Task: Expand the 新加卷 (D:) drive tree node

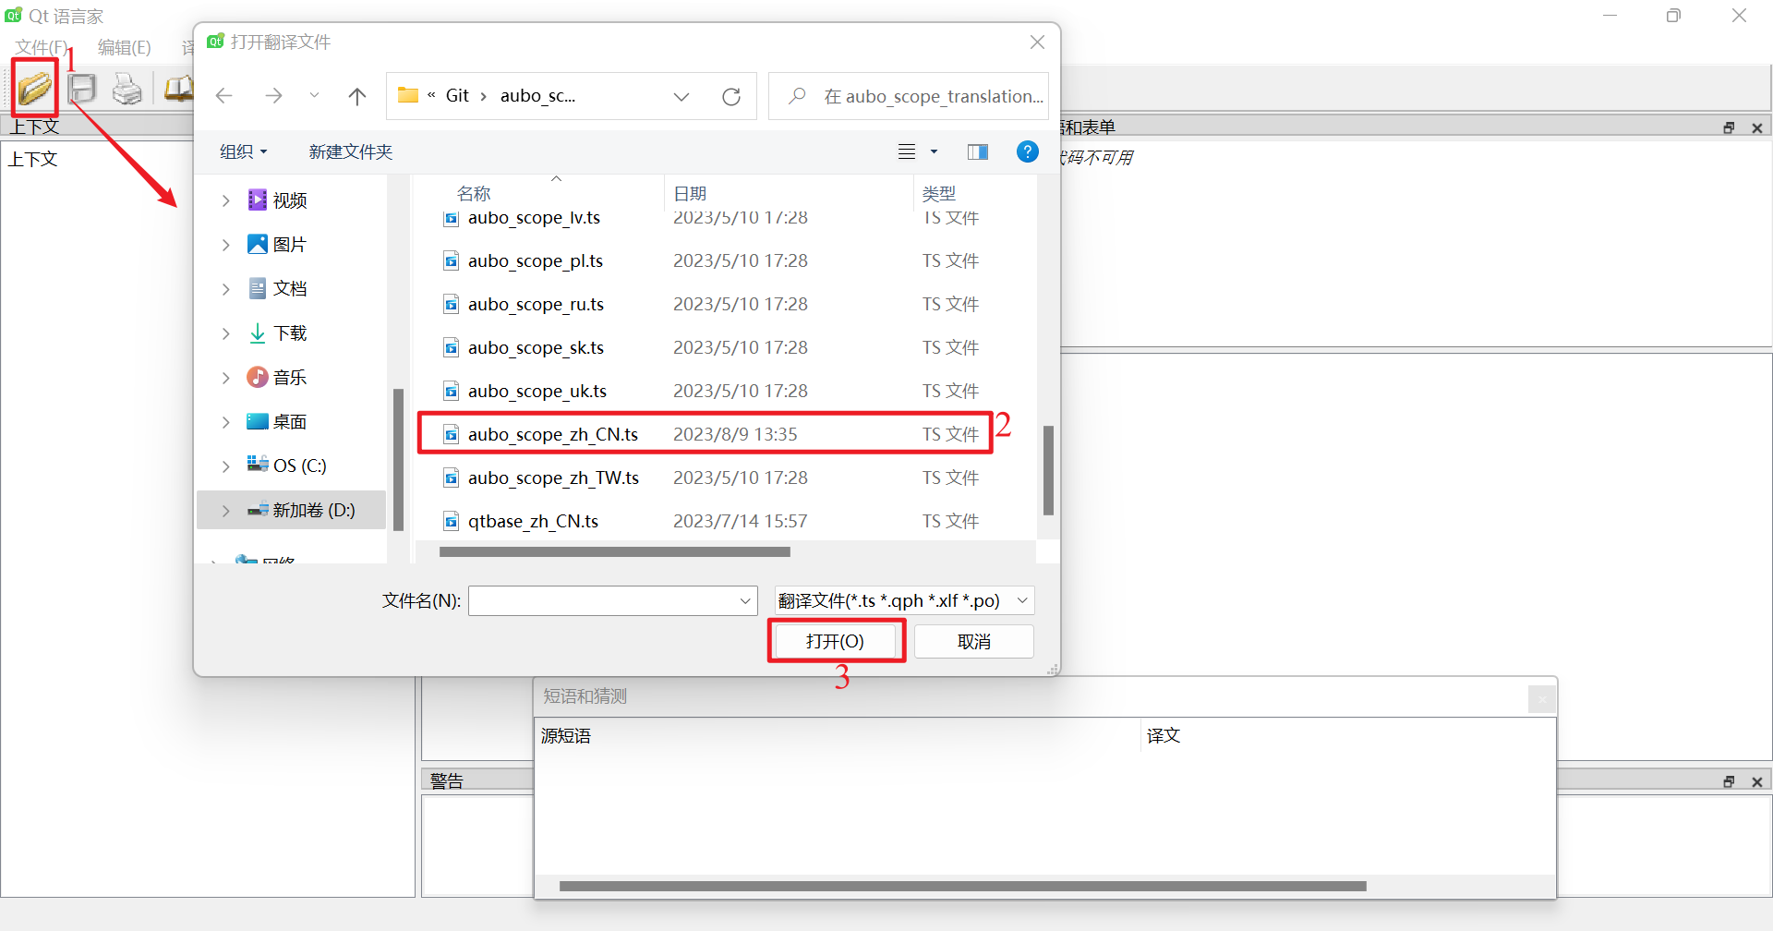Action: tap(226, 511)
